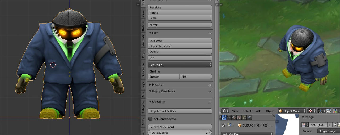Open the Add Modifier dropdown
The height and width of the screenshot is (135, 340).
(247, 134)
